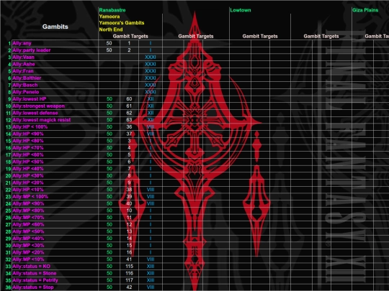Click the value 36 in HP < 100% row
The width and height of the screenshot is (389, 291).
click(x=129, y=127)
